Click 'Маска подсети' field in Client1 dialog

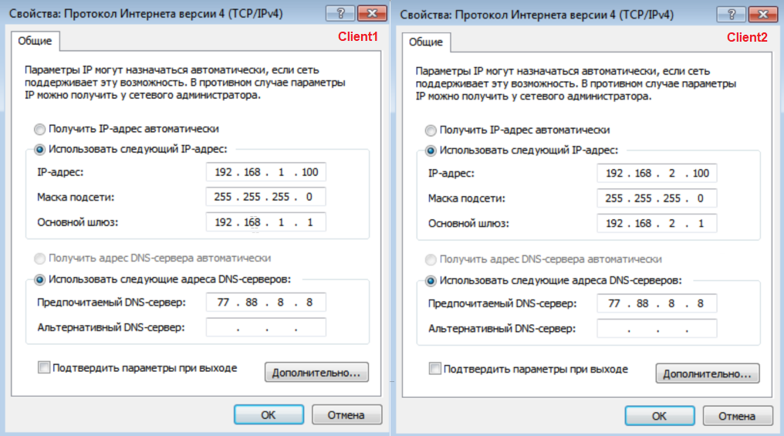(x=266, y=198)
